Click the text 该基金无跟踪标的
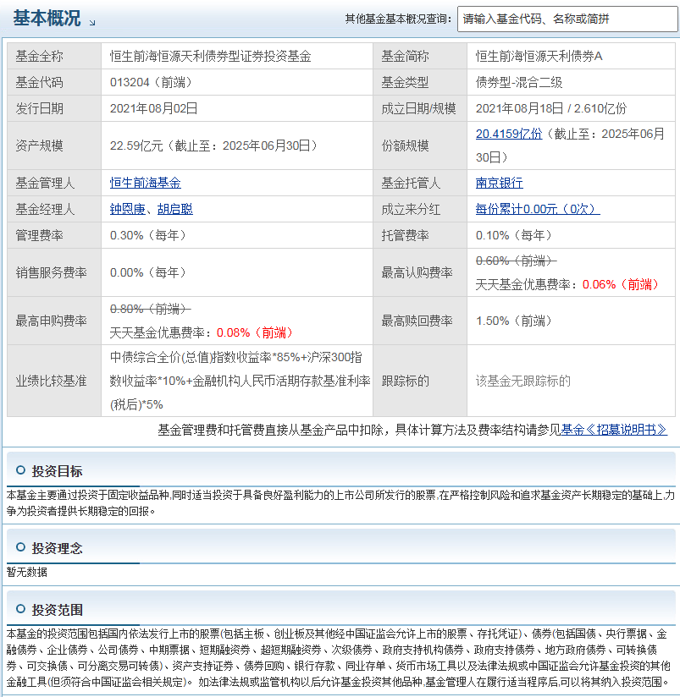Screen dimensions: 680x697 tap(522, 381)
